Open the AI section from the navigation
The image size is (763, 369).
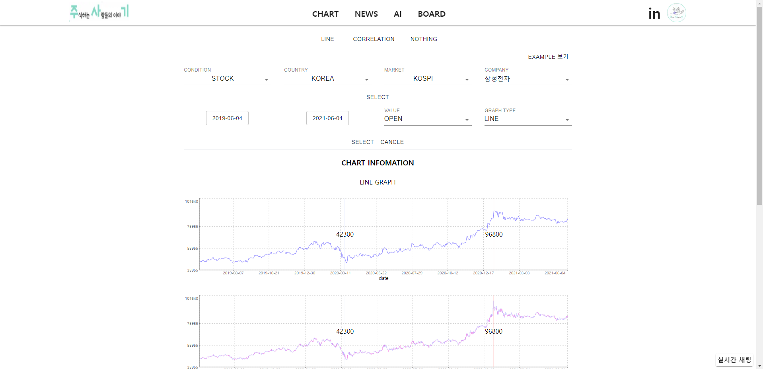(x=397, y=14)
